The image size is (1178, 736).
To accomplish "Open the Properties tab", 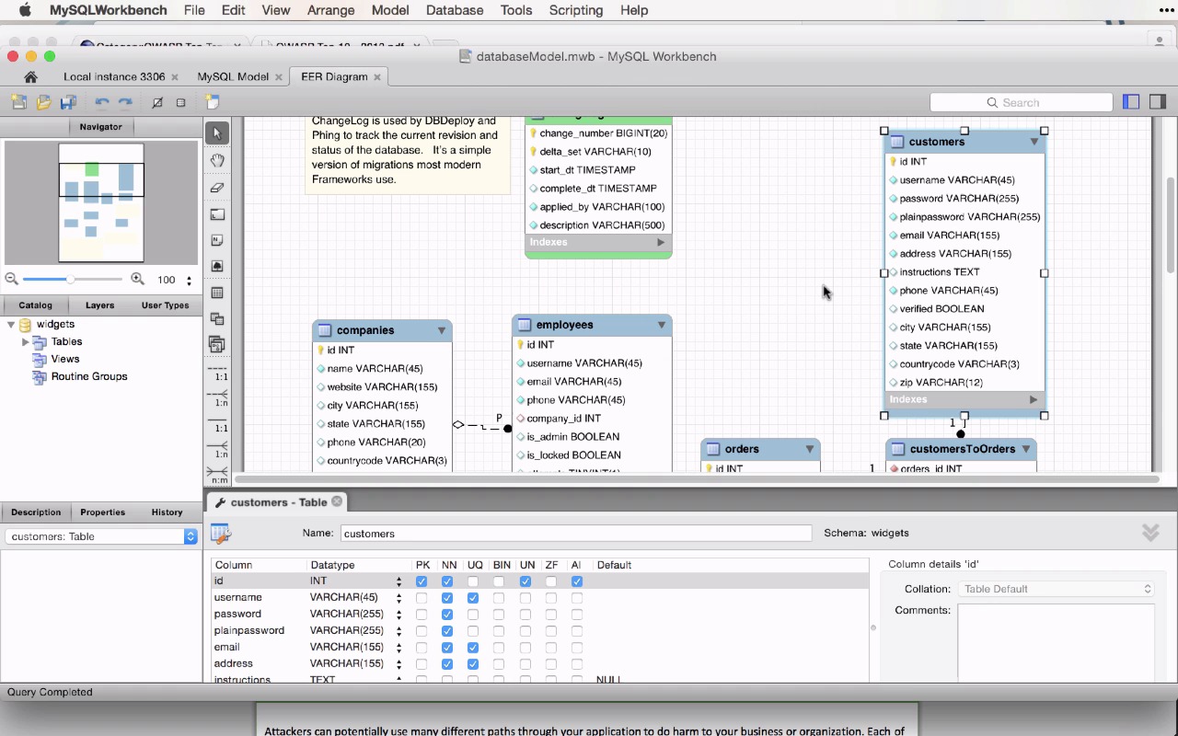I will 102,512.
